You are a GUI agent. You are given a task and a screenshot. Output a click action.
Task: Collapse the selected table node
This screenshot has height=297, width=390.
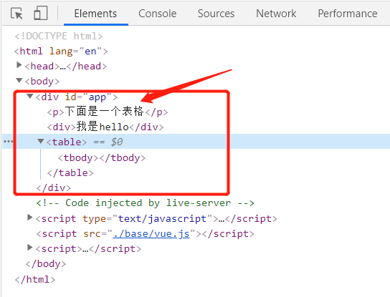[41, 141]
